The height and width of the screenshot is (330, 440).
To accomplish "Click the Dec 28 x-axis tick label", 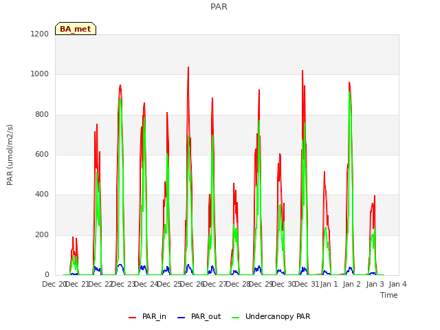I will point(239,284).
